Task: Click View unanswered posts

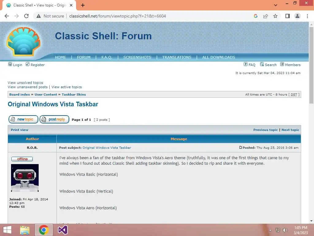Action: click(28, 87)
